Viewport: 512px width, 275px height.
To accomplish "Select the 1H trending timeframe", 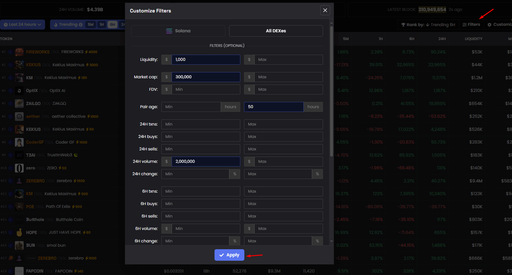I will tap(102, 25).
